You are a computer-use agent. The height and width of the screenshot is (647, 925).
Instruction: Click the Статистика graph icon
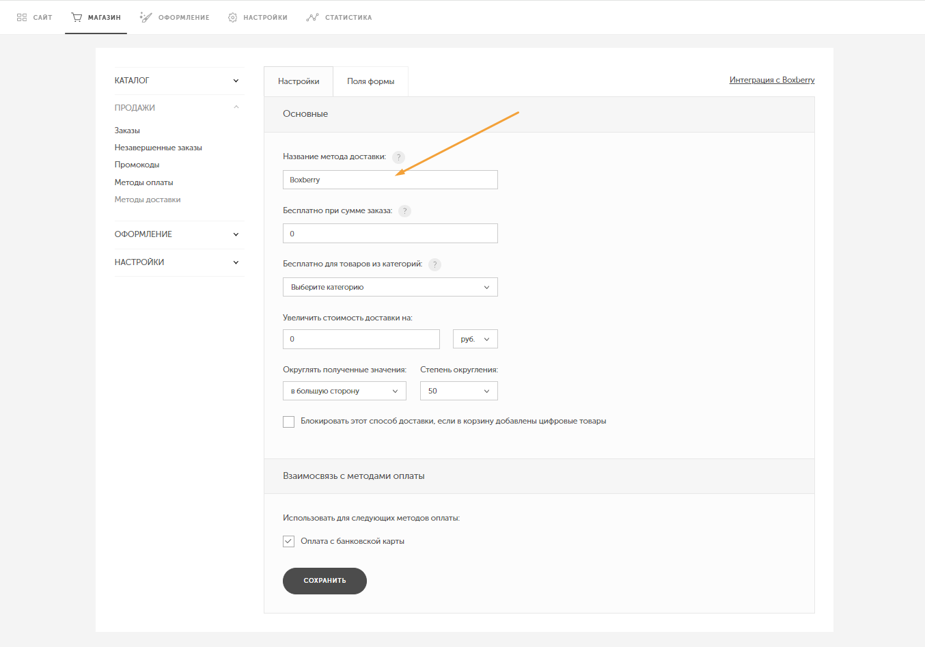(x=312, y=17)
